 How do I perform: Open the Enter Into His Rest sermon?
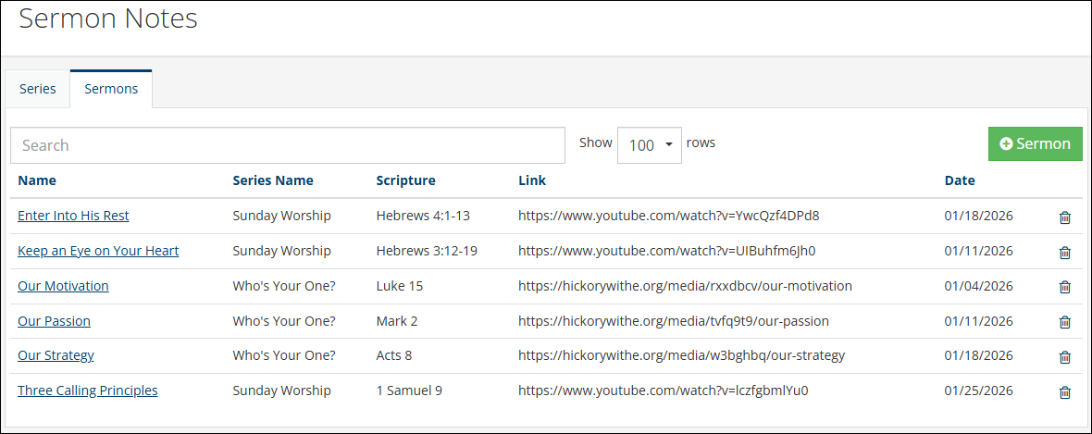coord(73,216)
